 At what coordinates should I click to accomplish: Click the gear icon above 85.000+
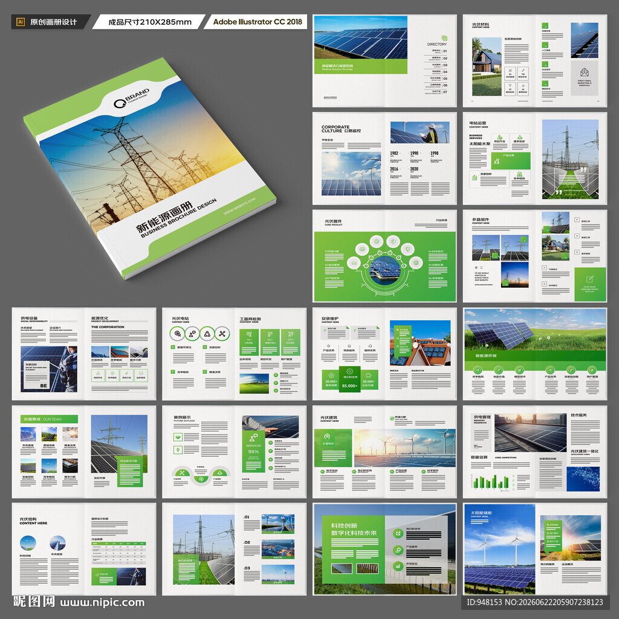349,371
